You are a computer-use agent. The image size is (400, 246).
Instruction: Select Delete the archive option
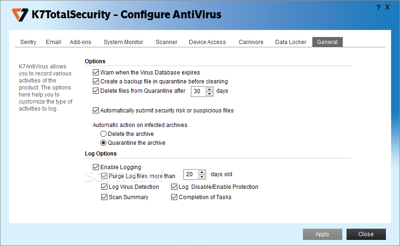tap(103, 134)
